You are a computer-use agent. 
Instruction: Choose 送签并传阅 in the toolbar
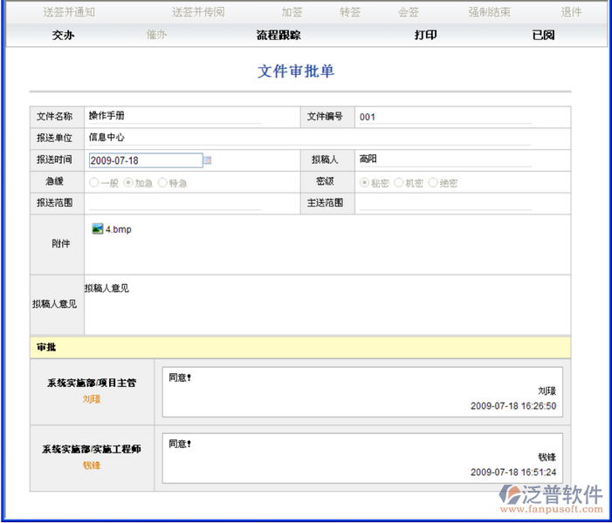(x=198, y=12)
